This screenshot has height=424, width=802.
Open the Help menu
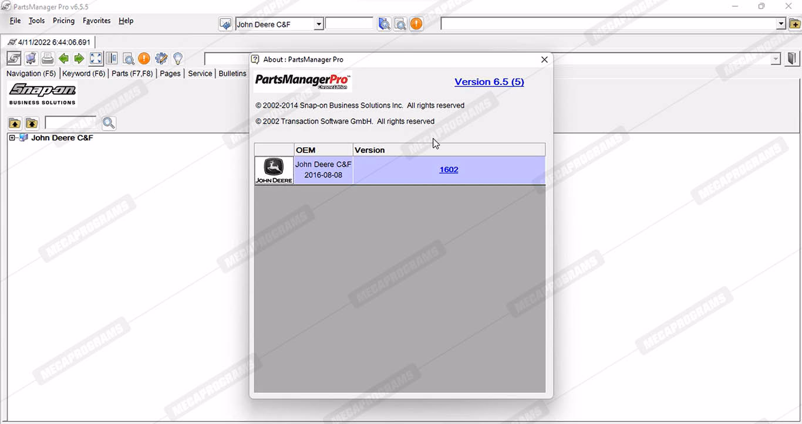(126, 21)
